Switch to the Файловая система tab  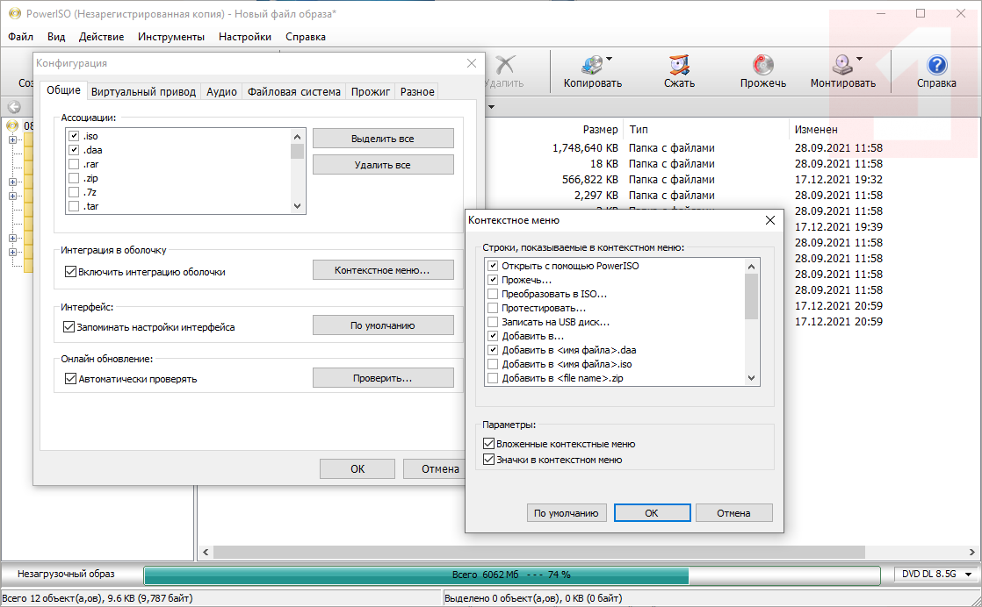pyautogui.click(x=293, y=92)
